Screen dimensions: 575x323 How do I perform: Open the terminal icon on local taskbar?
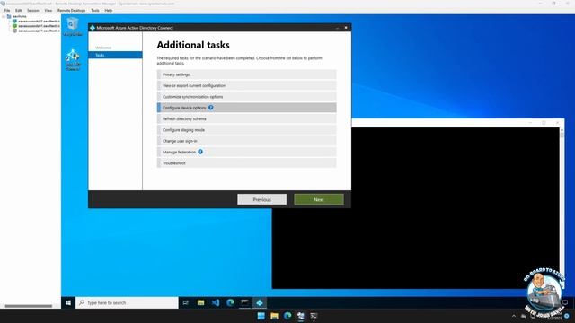click(x=314, y=316)
